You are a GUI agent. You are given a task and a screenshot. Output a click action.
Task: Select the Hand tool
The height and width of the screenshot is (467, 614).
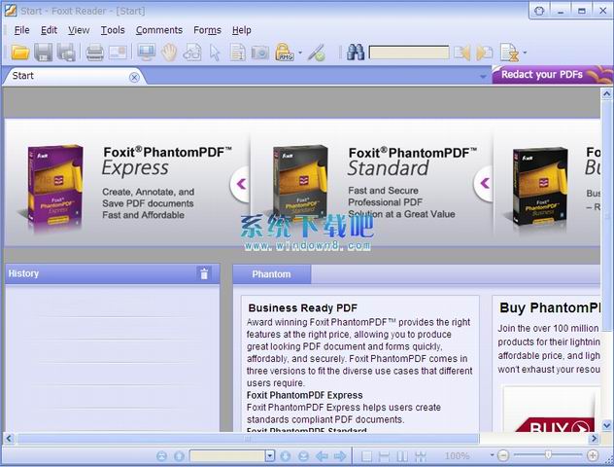pos(169,53)
